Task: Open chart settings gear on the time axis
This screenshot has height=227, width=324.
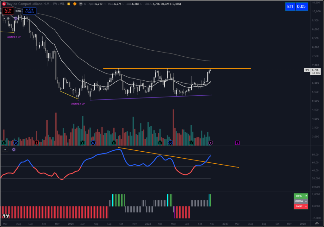Action: pyautogui.click(x=317, y=224)
